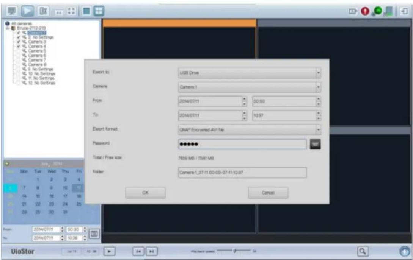Click the logout icon at top right

click(404, 10)
